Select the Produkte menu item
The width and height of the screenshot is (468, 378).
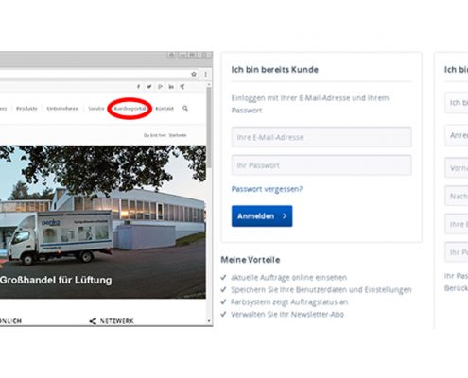coord(26,109)
